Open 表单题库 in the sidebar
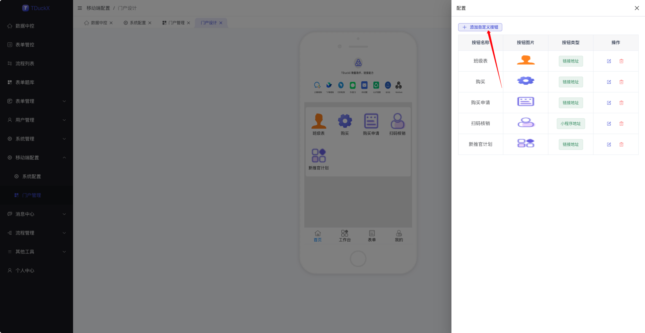645x333 pixels. tap(36, 82)
